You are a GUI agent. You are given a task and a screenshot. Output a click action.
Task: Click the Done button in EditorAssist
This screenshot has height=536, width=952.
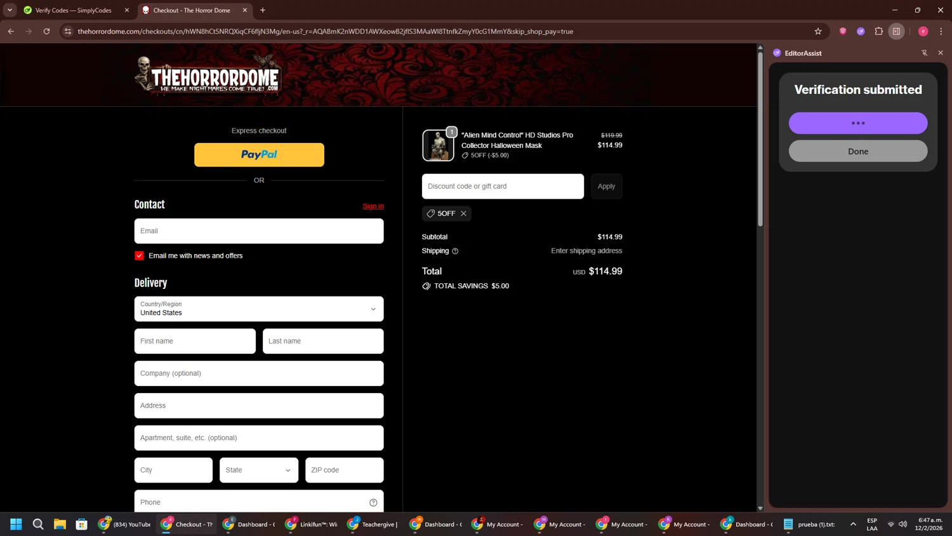click(x=858, y=151)
